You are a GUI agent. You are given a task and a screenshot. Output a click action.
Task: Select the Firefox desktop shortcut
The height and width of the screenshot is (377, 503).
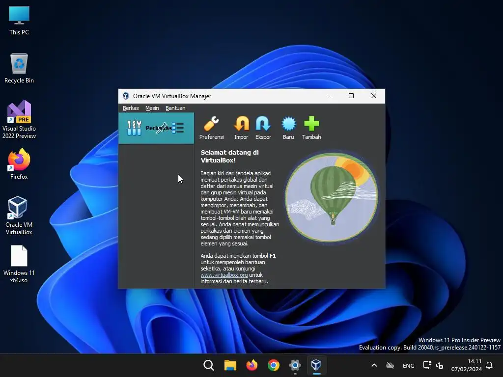click(x=19, y=164)
